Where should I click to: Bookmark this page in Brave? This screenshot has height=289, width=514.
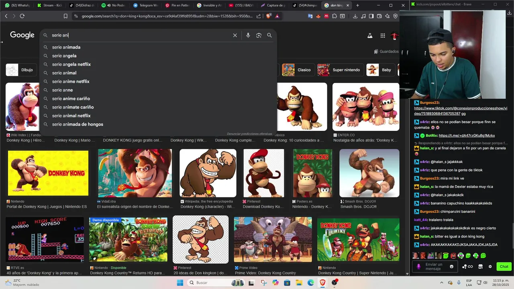[x=65, y=16]
